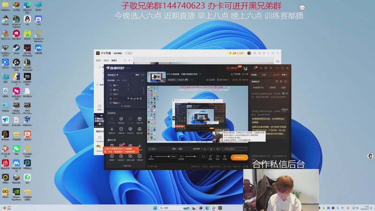Switch to 场景3 tab in YY window
This screenshot has width=375, height=211.
(x=114, y=60)
